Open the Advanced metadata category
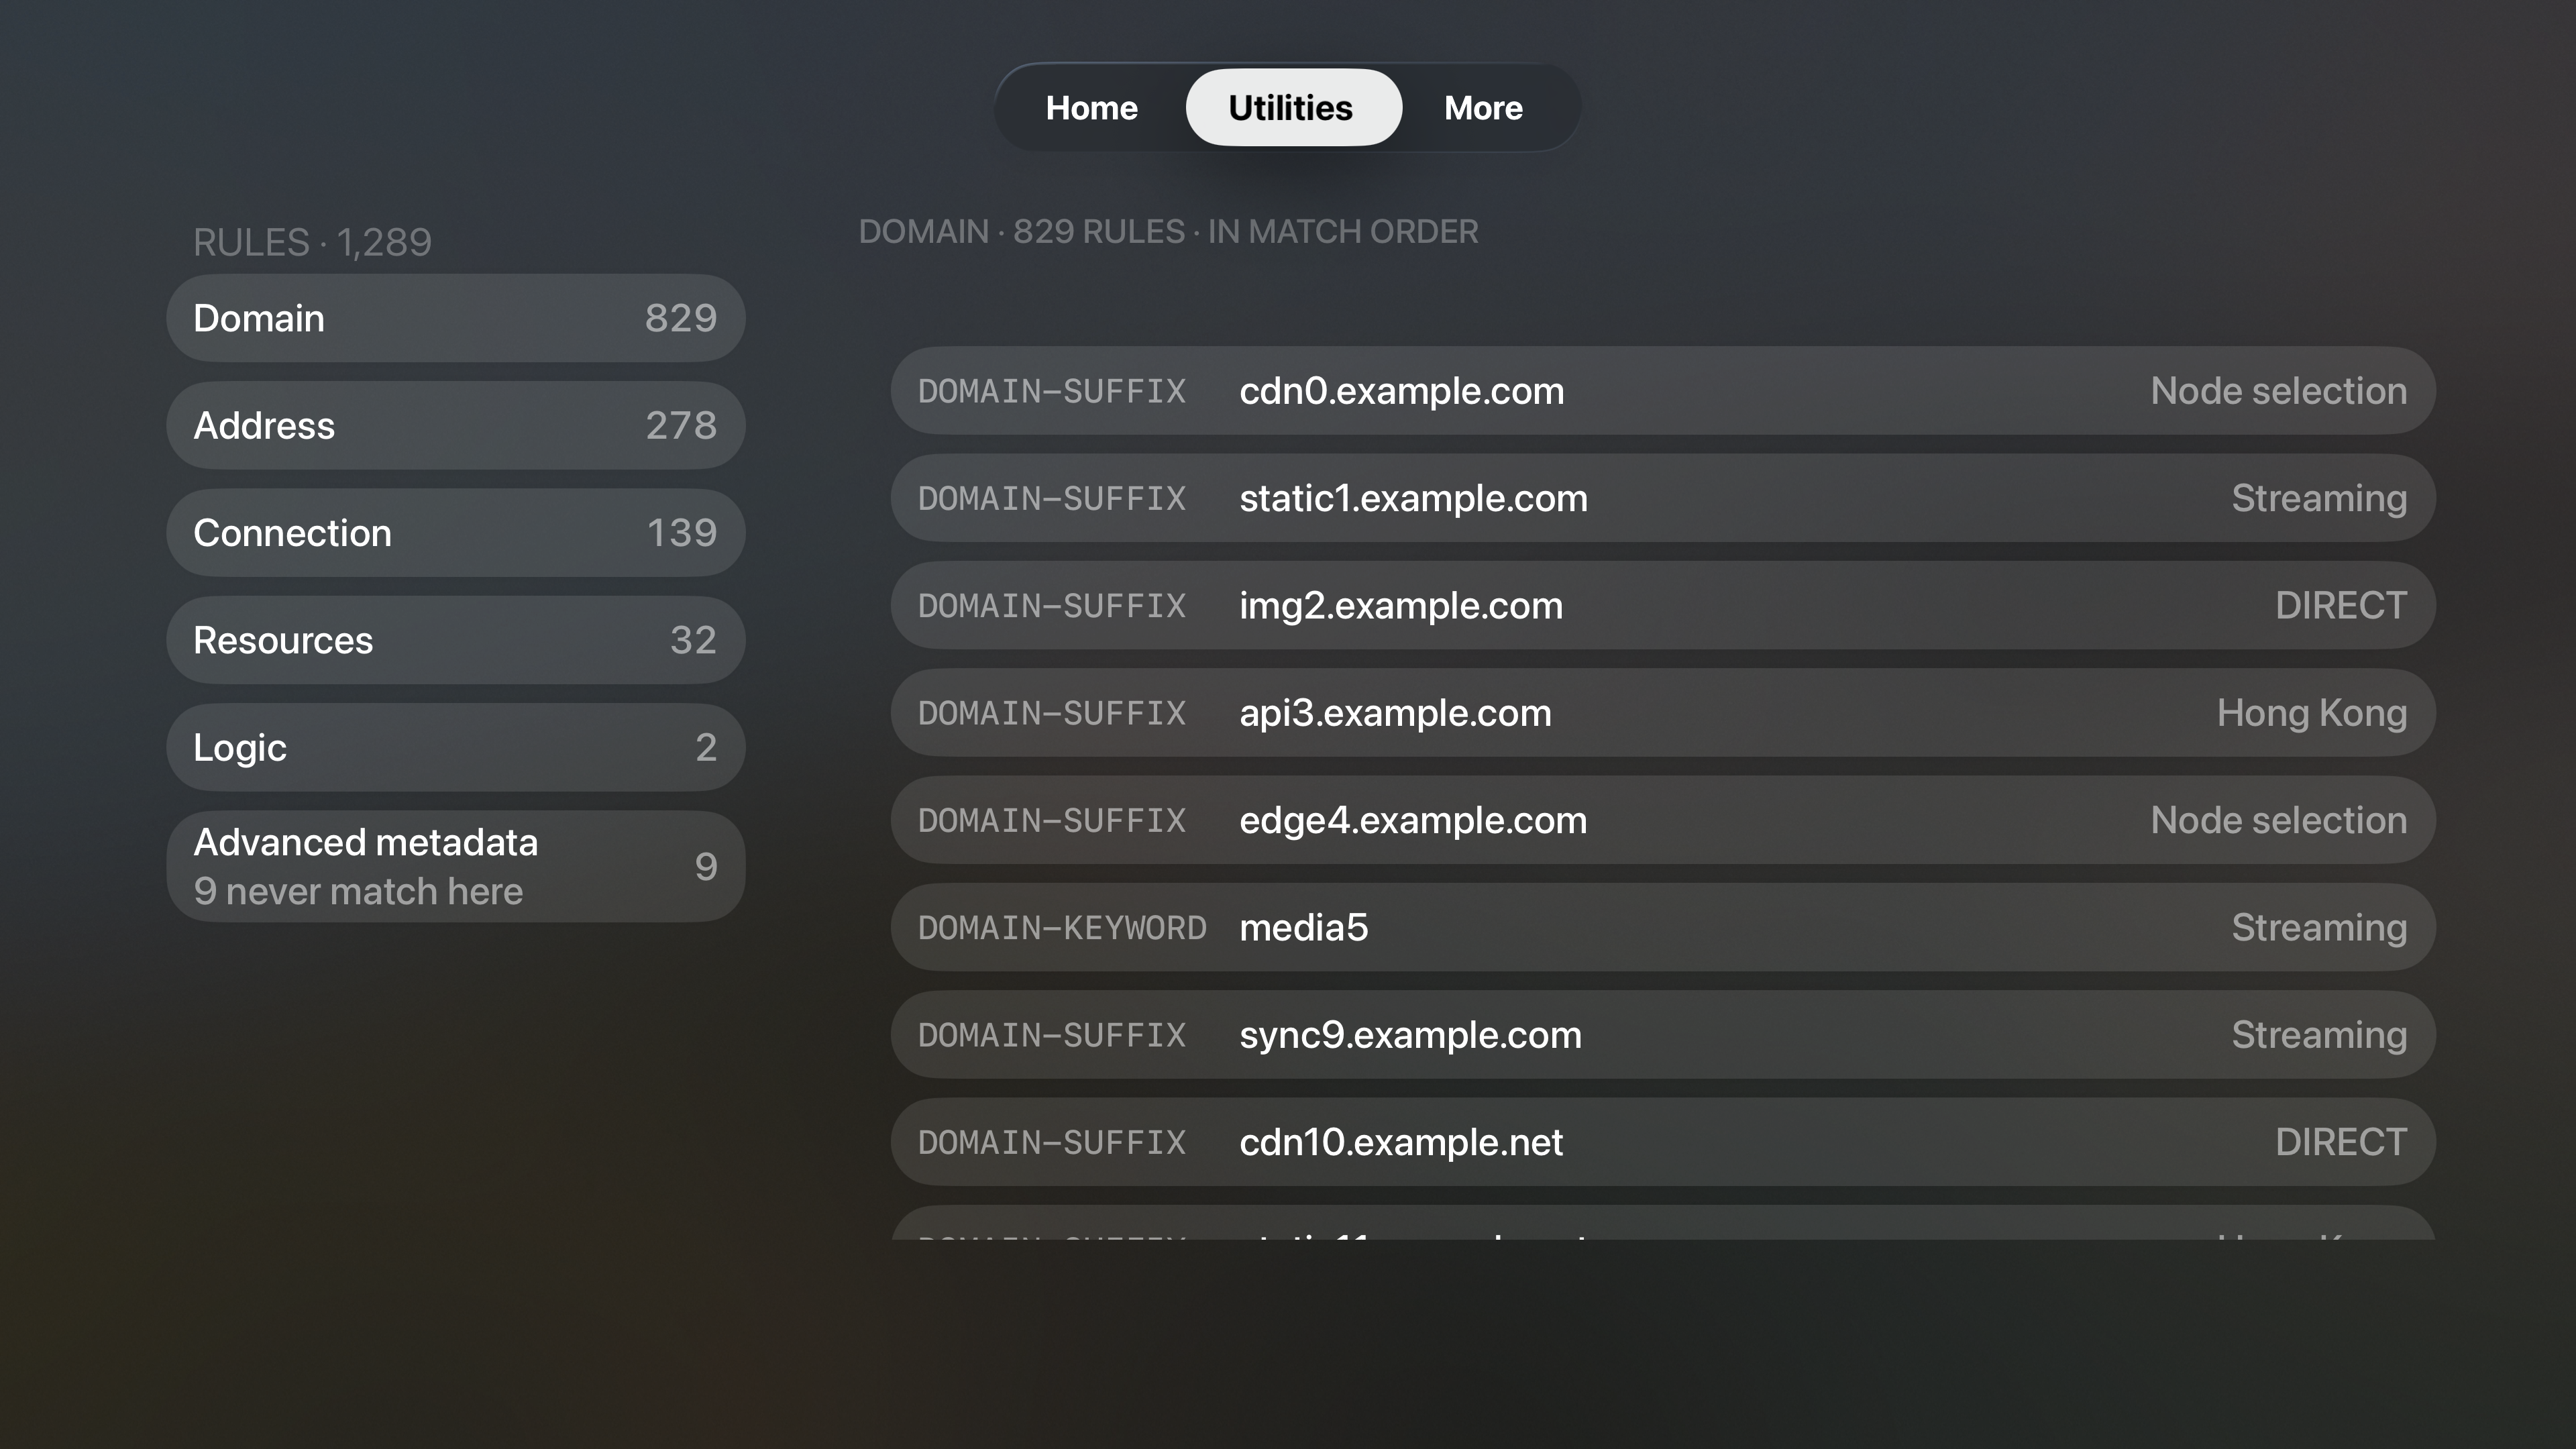 (456, 866)
